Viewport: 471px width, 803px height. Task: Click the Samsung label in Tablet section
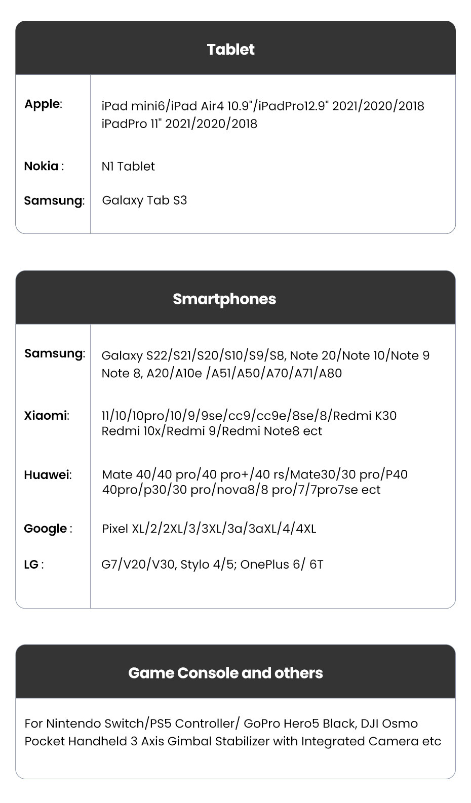tap(54, 200)
